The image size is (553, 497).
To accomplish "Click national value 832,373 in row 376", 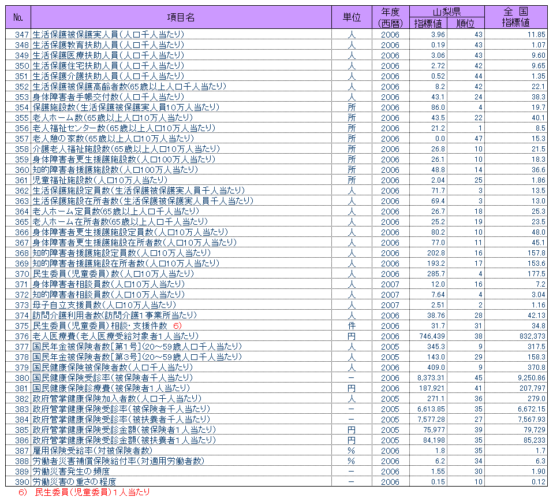I will pos(532,336).
